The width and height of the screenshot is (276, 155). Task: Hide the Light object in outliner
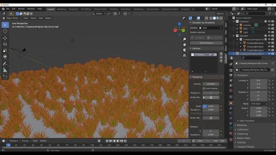pyautogui.click(x=269, y=32)
